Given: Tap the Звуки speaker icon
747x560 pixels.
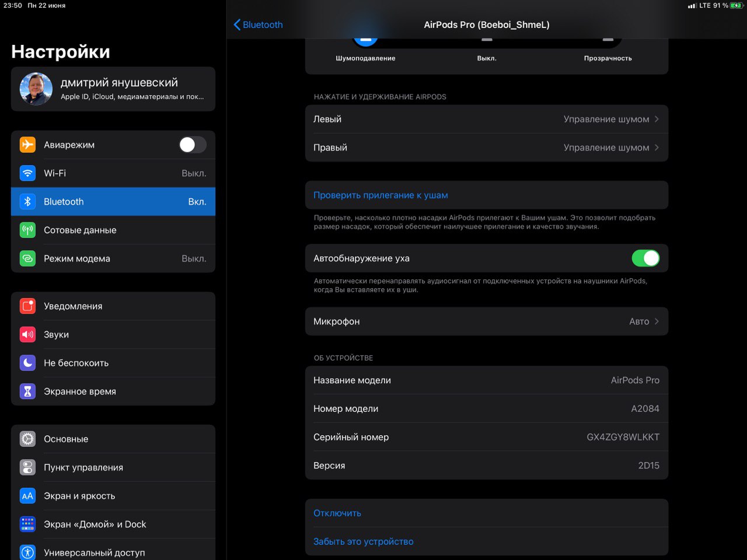Looking at the screenshot, I should coord(27,334).
